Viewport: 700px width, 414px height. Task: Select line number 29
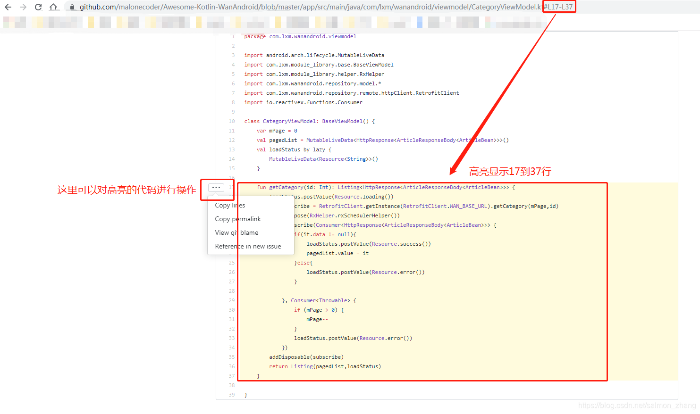[x=232, y=300]
